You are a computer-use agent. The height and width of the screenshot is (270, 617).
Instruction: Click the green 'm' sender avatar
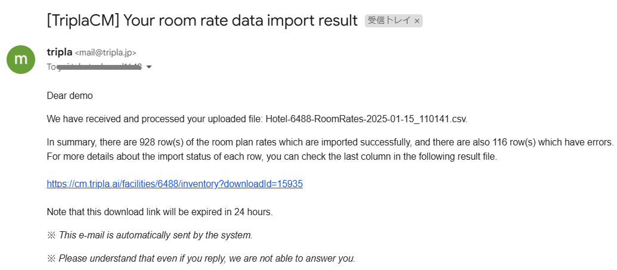tap(21, 60)
